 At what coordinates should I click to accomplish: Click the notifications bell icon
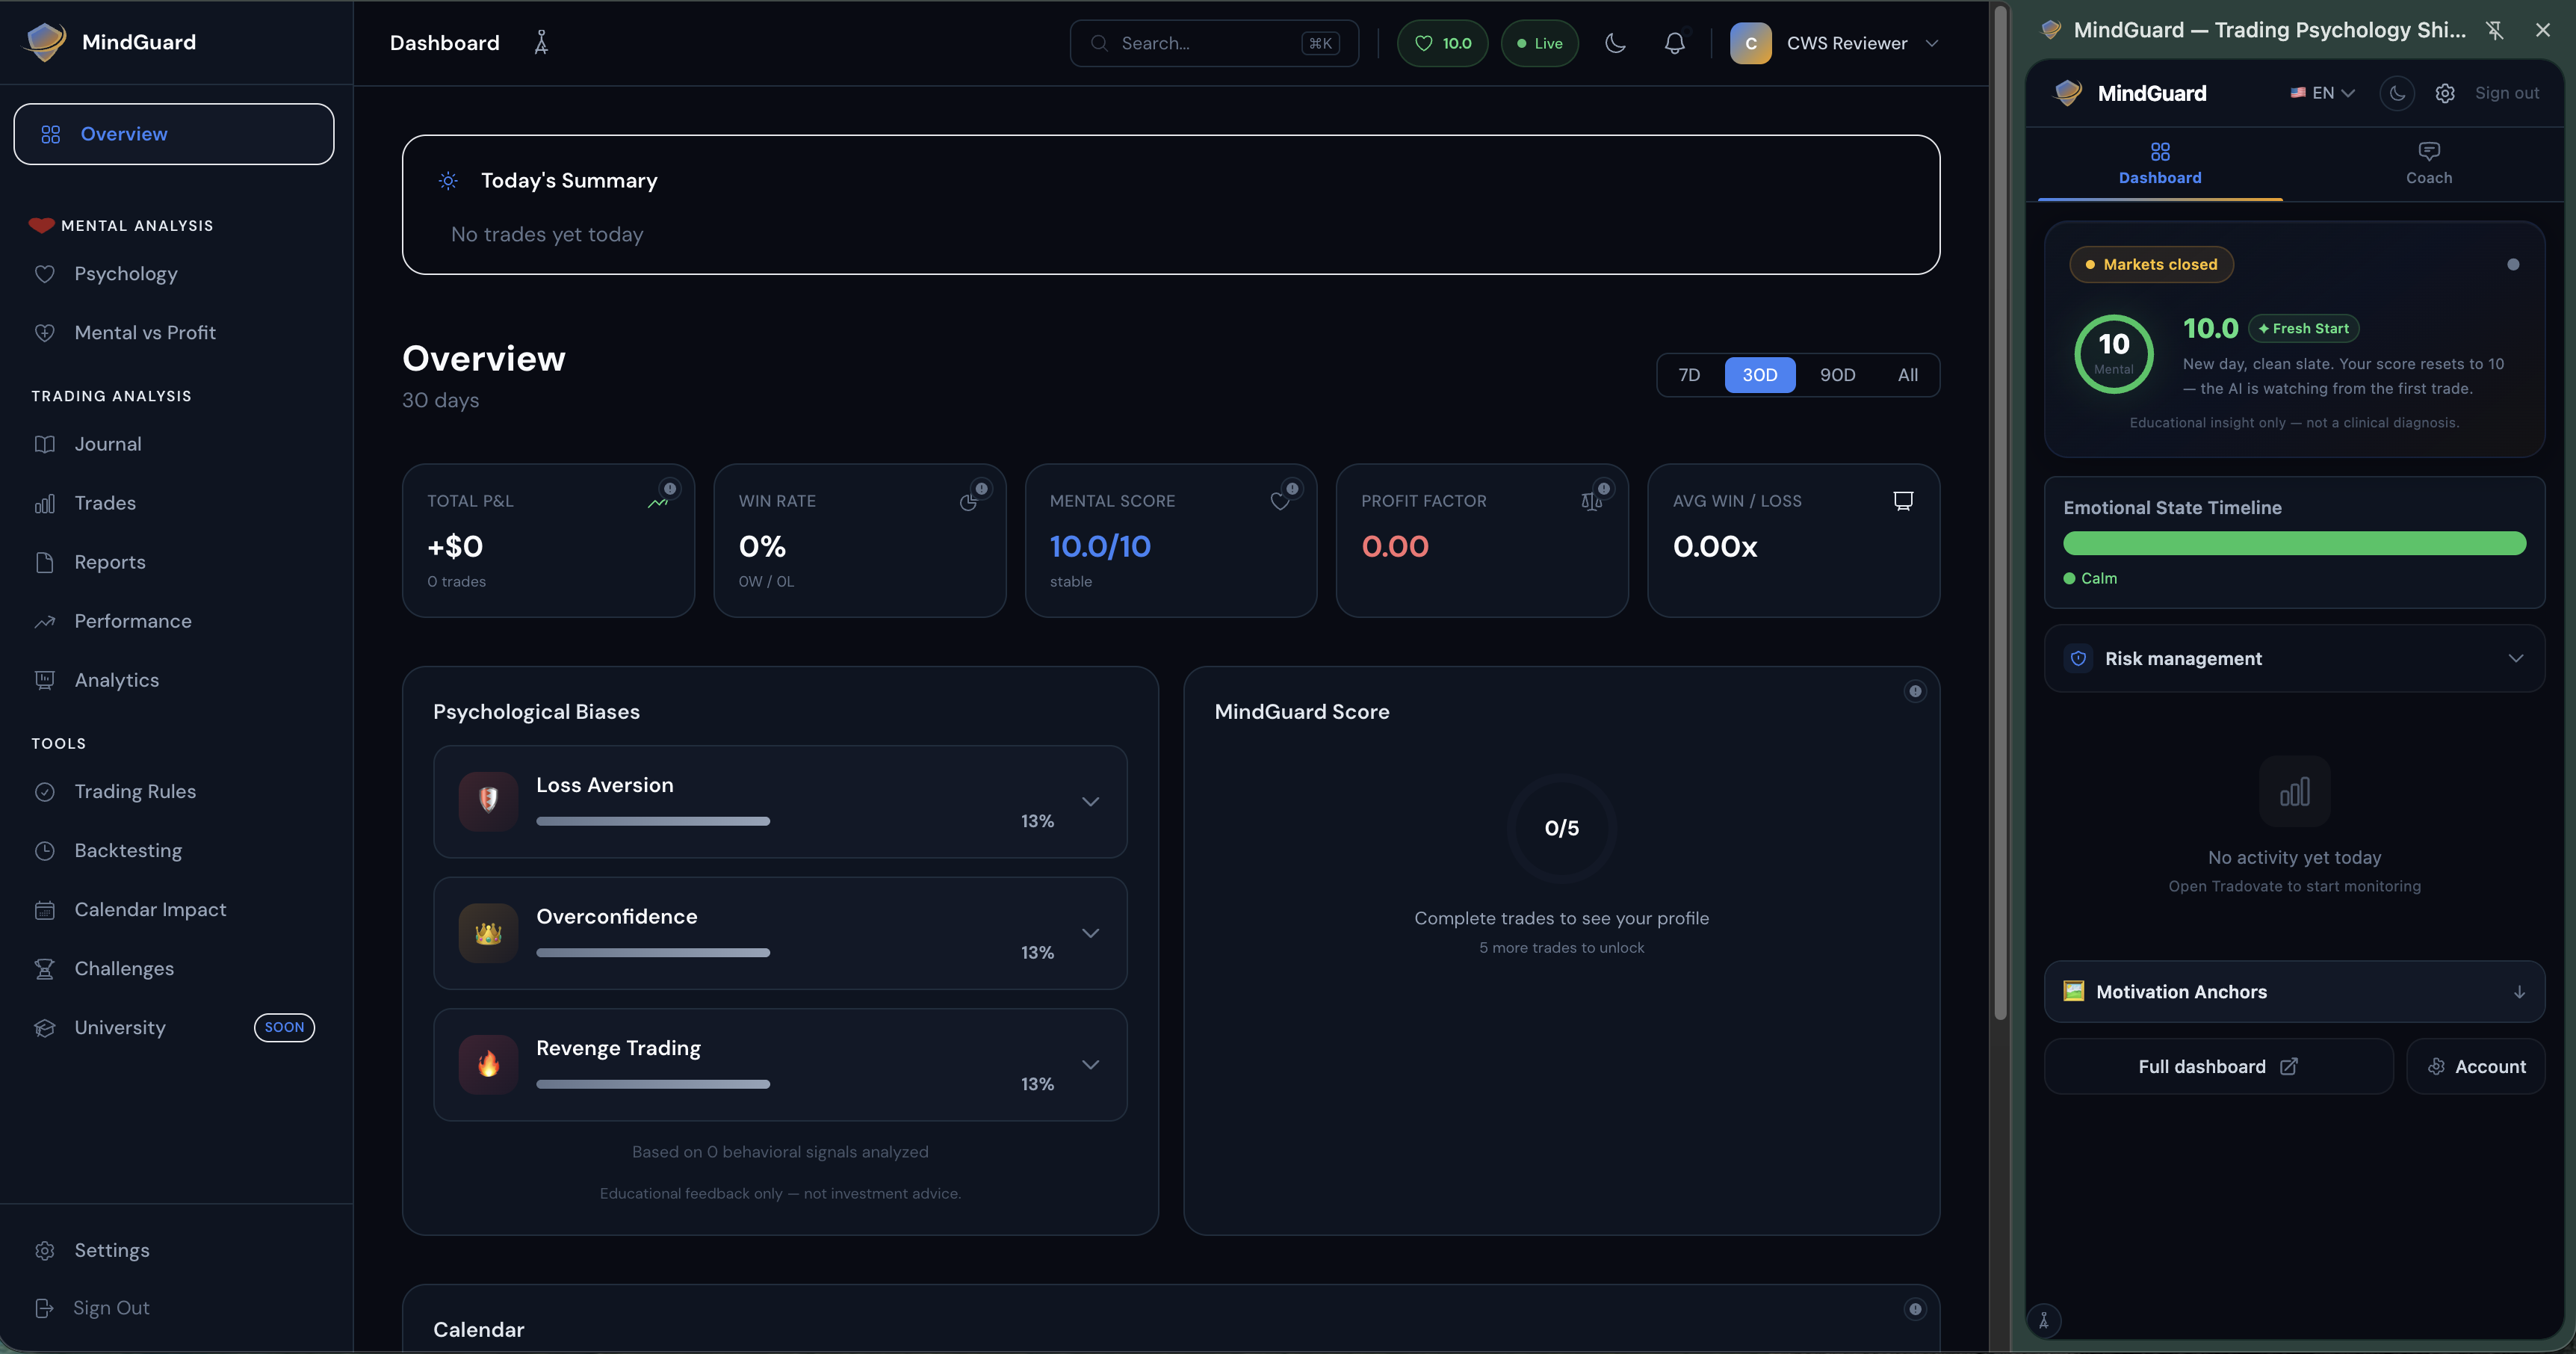point(1674,43)
